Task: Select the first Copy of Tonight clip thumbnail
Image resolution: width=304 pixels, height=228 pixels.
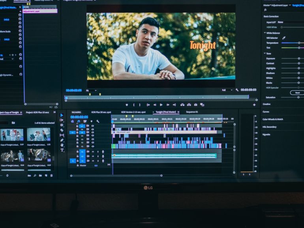Action: pyautogui.click(x=11, y=135)
